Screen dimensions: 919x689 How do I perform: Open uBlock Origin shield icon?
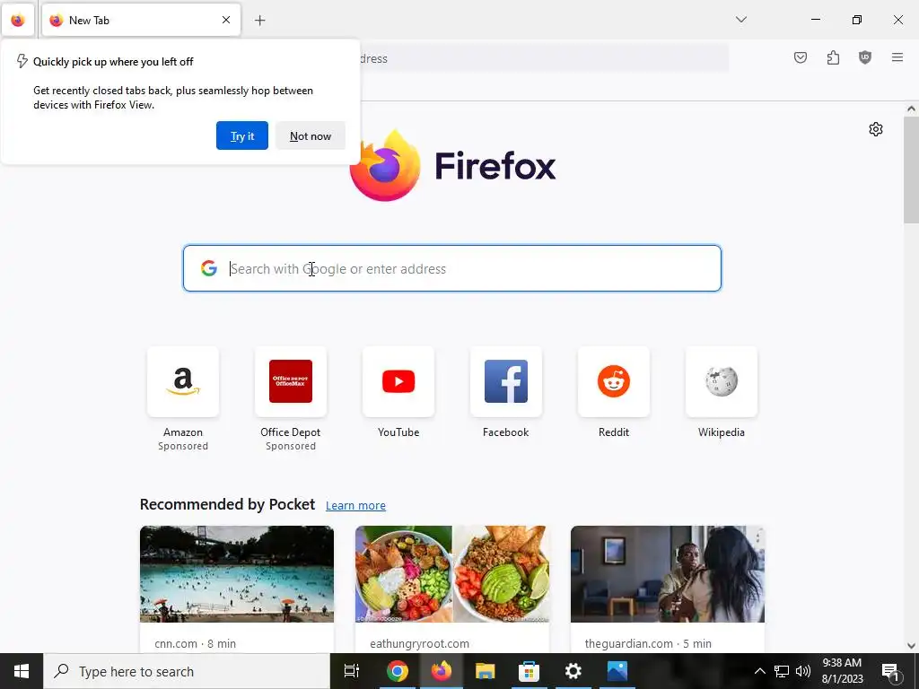864,57
